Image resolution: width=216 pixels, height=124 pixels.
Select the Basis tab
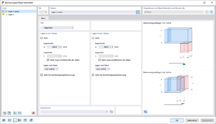(43, 18)
